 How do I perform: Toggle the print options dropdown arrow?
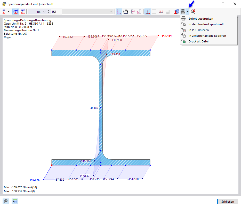tap(188, 12)
